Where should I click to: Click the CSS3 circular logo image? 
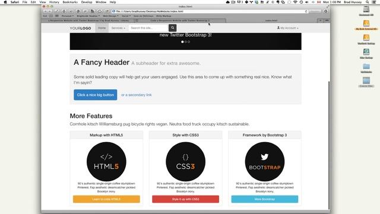186,162
